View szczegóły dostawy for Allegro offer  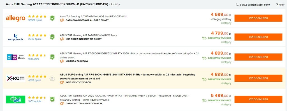[221, 19]
